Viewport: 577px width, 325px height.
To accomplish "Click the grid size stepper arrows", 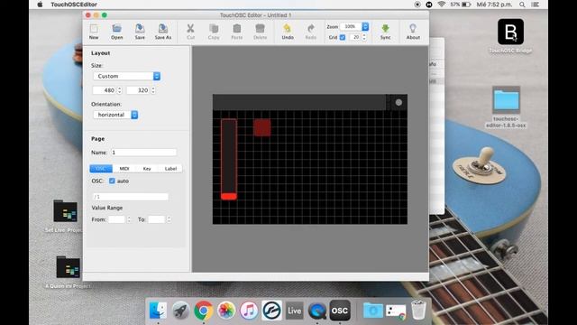I will tap(364, 37).
